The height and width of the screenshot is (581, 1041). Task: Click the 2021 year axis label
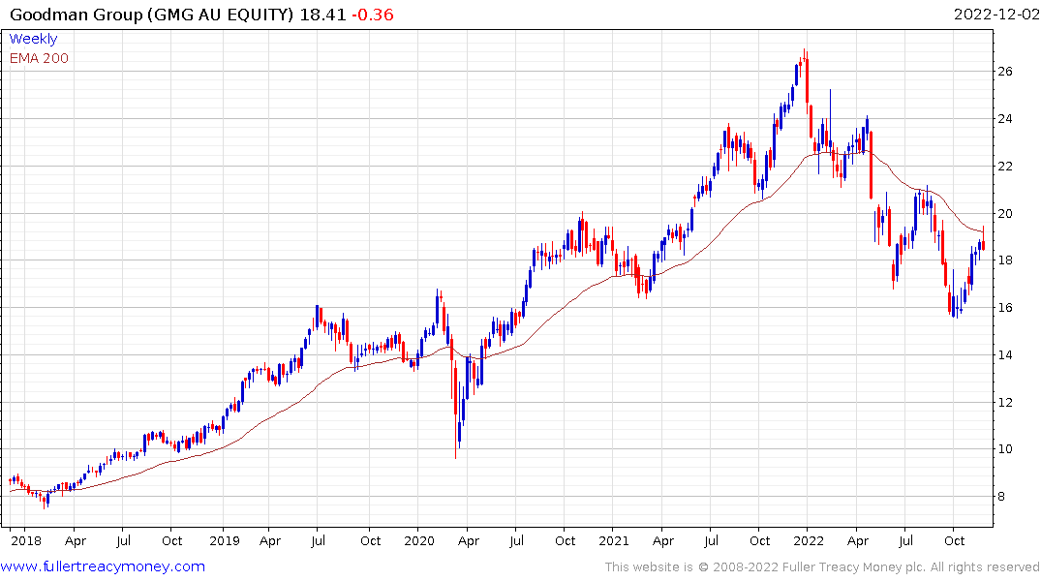613,540
